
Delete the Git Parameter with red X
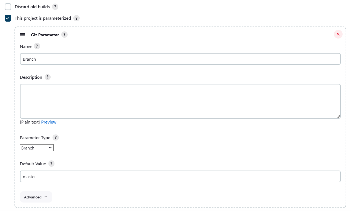[338, 34]
